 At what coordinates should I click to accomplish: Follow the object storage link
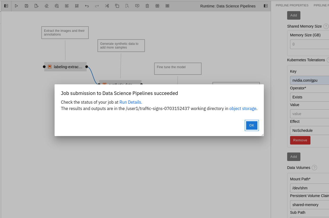243,108
